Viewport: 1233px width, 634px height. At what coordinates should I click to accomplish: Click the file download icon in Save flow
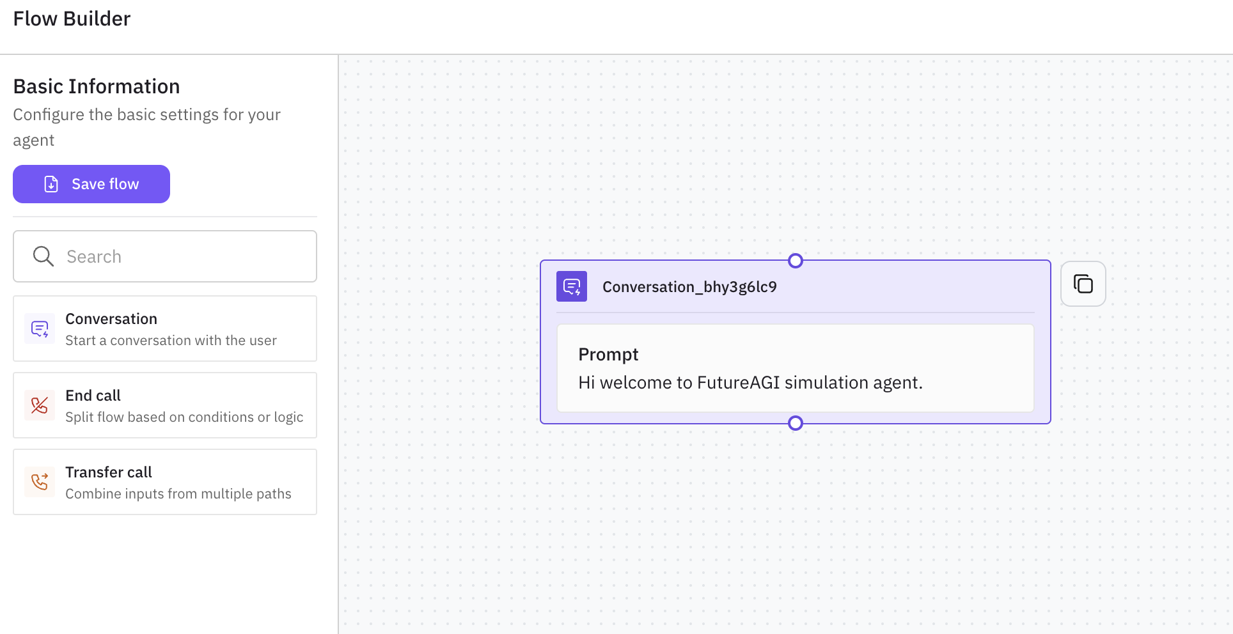pyautogui.click(x=51, y=184)
